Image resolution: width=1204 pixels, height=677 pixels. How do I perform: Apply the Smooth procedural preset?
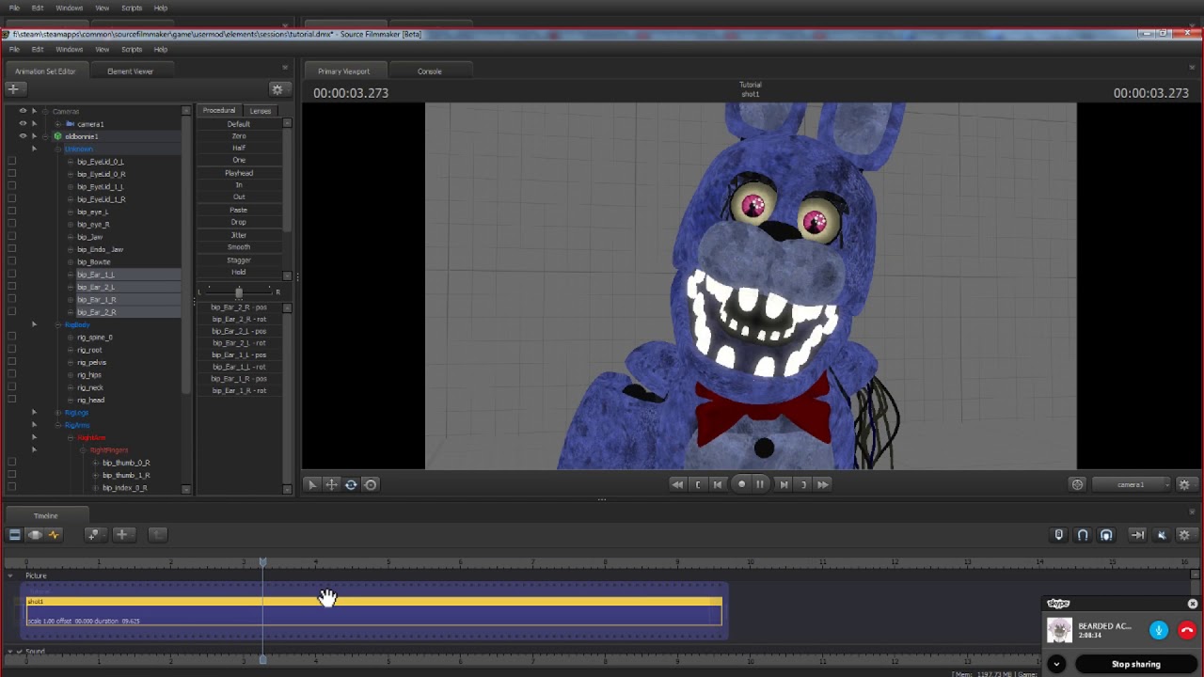tap(239, 247)
